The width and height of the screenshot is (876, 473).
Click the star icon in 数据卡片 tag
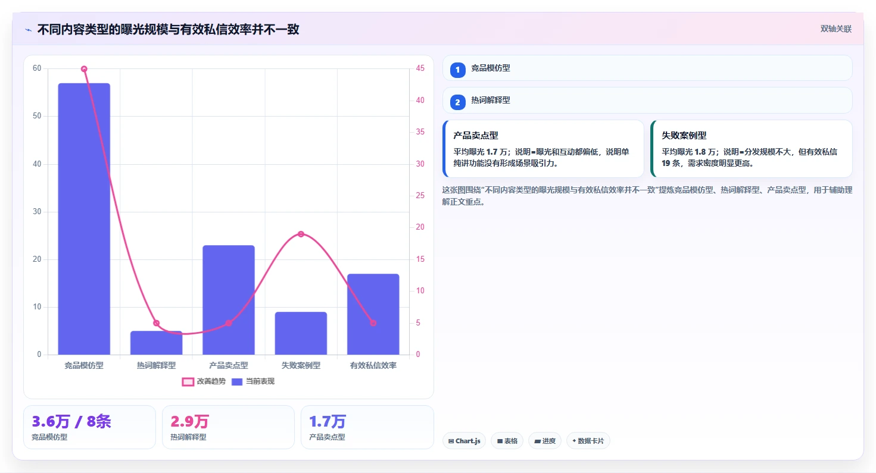click(574, 441)
